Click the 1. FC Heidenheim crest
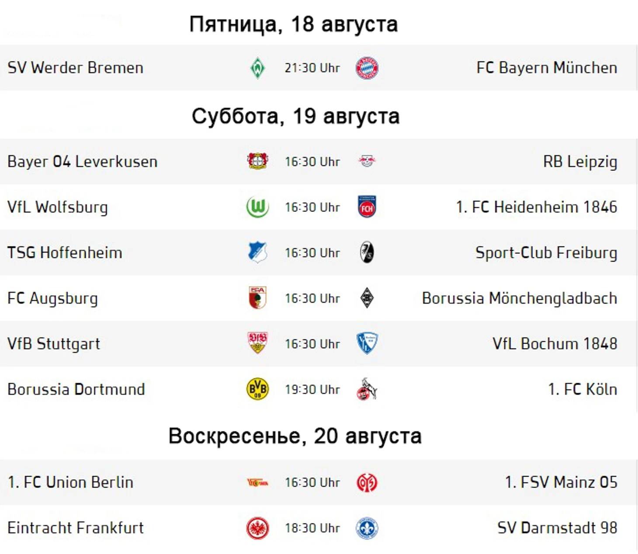This screenshot has width=638, height=554. point(367,207)
